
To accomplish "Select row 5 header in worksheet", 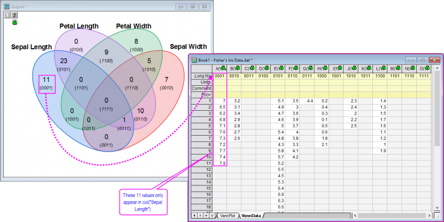I will click(x=202, y=126).
